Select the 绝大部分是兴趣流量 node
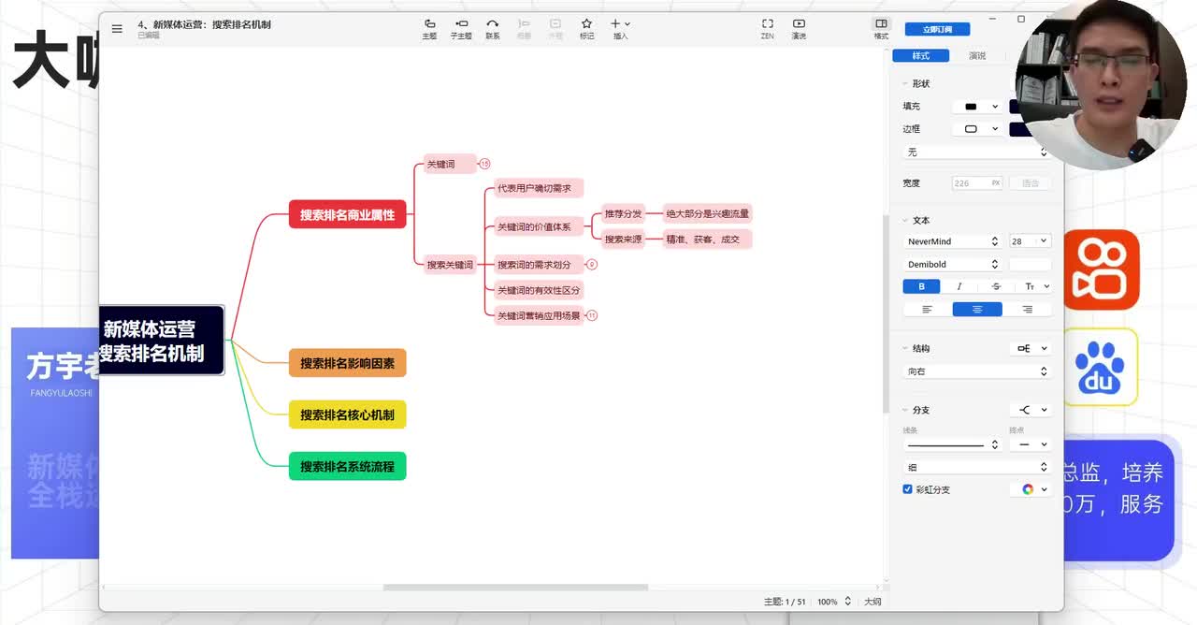Viewport: 1197px width, 625px height. pos(707,213)
